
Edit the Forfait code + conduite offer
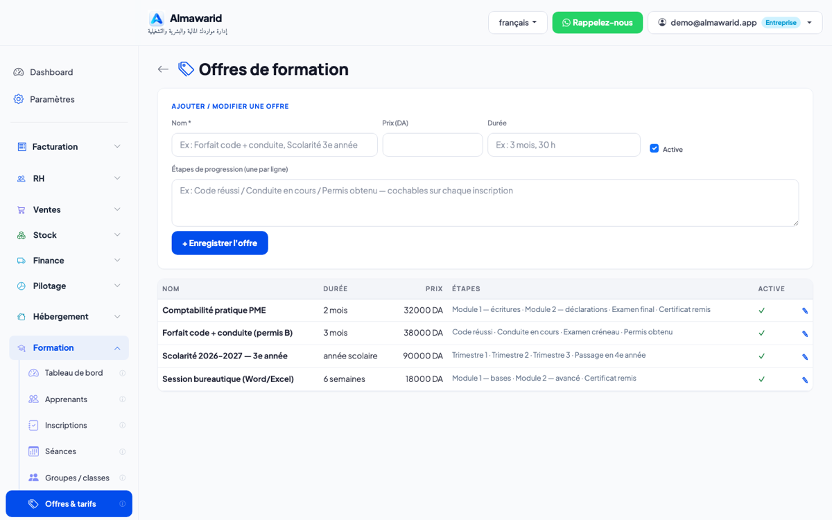(805, 333)
